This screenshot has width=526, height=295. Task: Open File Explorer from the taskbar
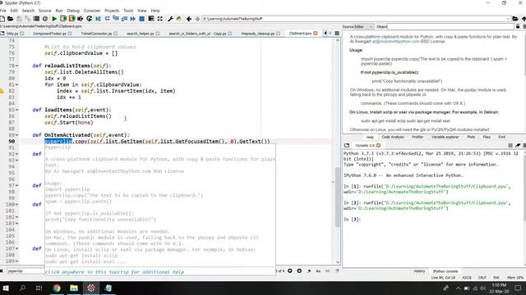(x=74, y=288)
